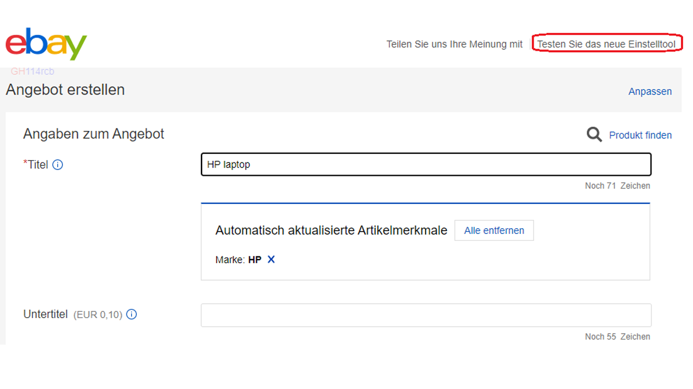Open the Titel info icon

tap(58, 165)
